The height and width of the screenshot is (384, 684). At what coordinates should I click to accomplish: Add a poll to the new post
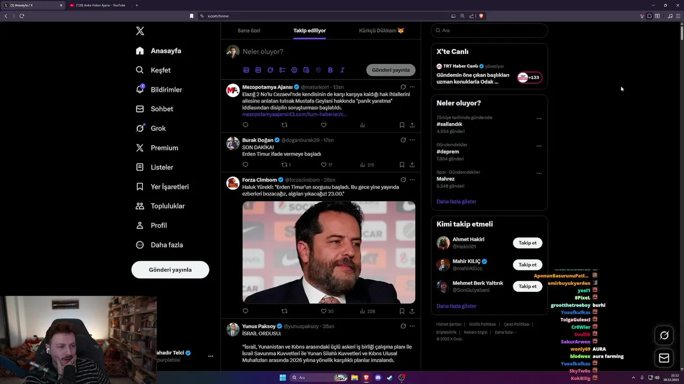pos(282,70)
